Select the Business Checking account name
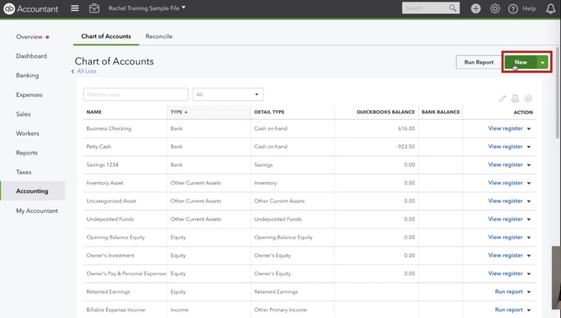The width and height of the screenshot is (561, 318). point(109,128)
